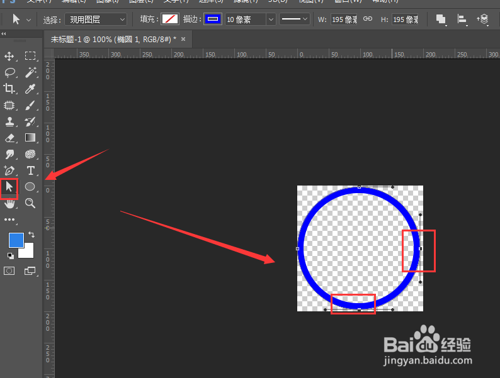Click the blue stroke color swatch
This screenshot has width=500, height=378.
(213, 19)
